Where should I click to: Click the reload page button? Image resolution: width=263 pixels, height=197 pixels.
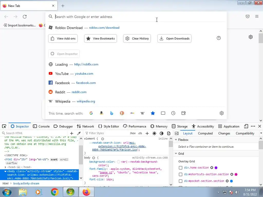25,17
